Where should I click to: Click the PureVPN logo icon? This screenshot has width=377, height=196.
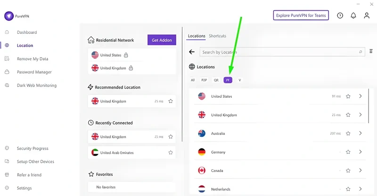[9, 16]
